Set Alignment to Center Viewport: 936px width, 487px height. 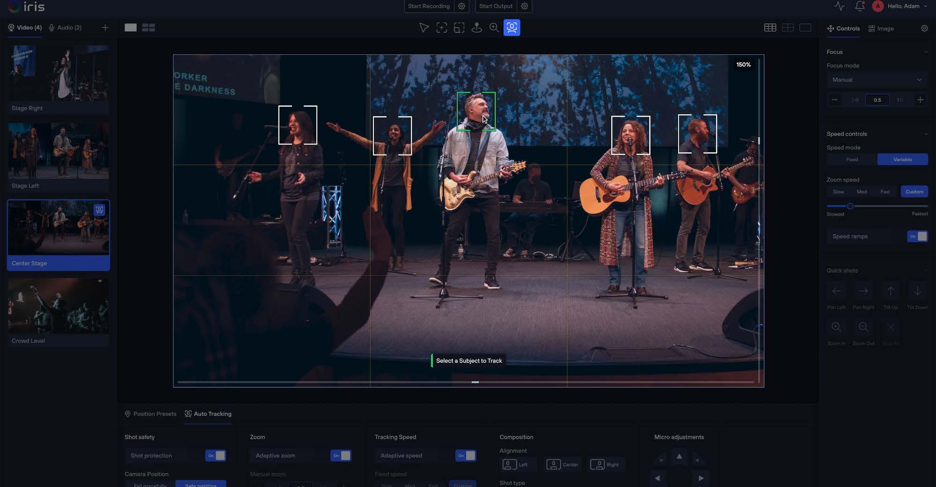click(563, 465)
